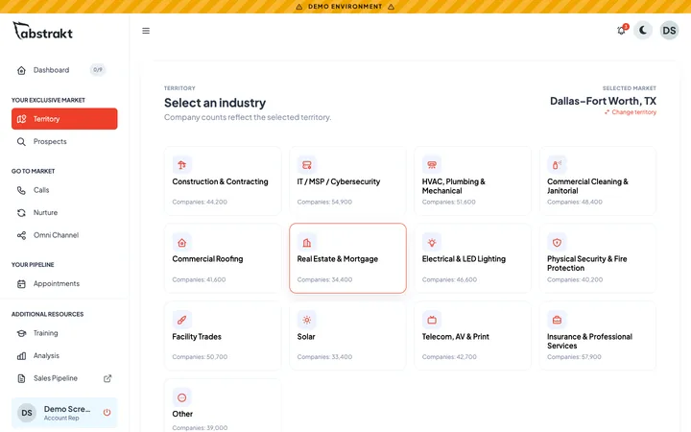The width and height of the screenshot is (691, 432).
Task: Select the Territory menu item
Action: point(64,119)
